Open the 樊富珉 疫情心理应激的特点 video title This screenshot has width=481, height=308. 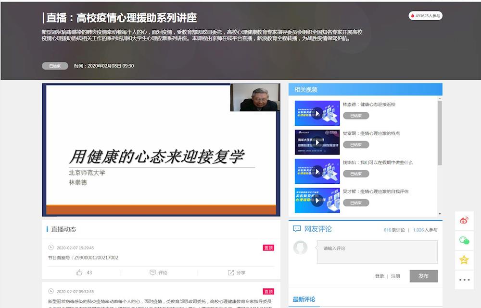click(371, 133)
